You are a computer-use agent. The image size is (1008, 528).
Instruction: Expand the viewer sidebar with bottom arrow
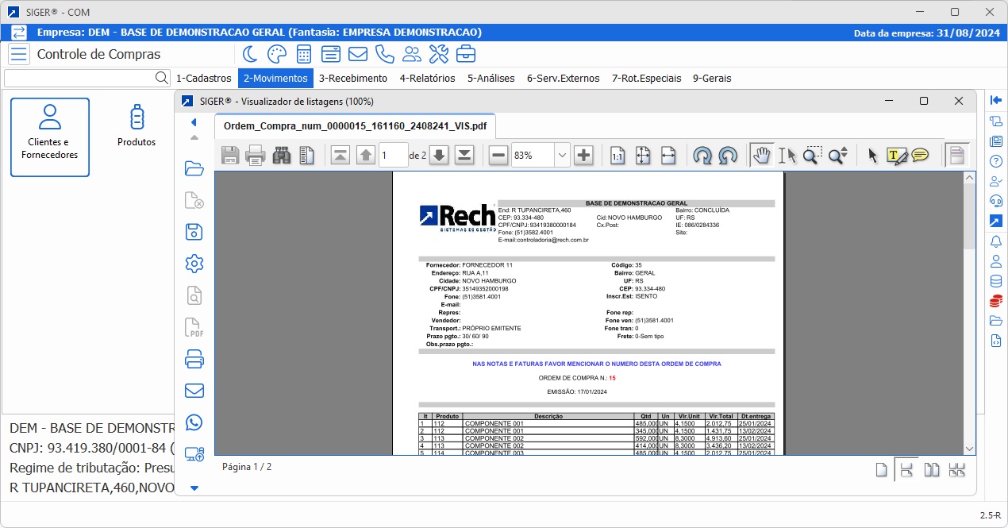[x=194, y=488]
